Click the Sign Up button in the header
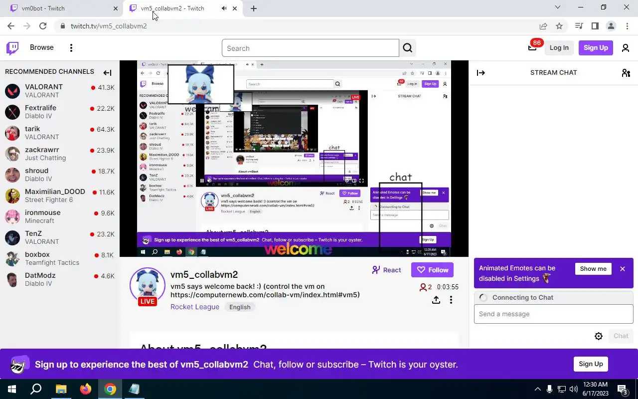This screenshot has width=638, height=399. tap(596, 48)
